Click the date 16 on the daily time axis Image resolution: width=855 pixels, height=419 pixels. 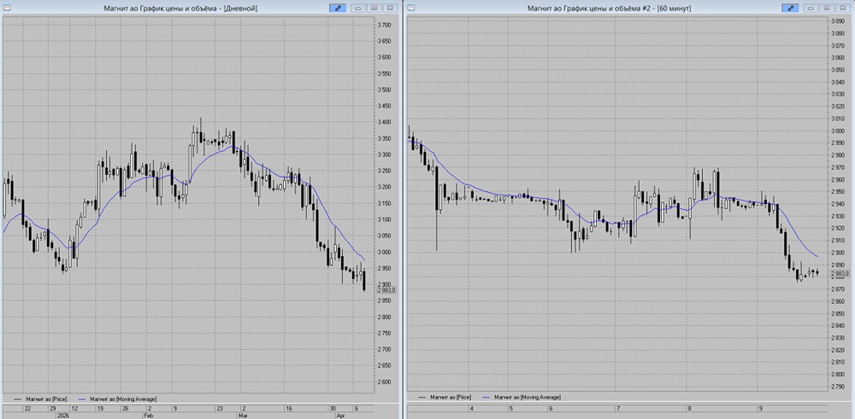[x=289, y=408]
